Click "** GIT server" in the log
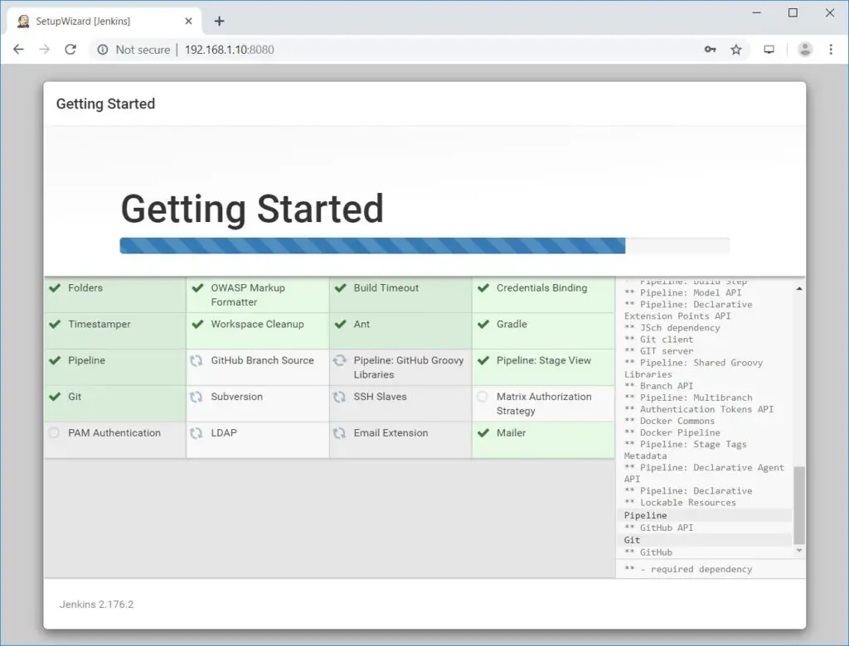 (x=658, y=351)
